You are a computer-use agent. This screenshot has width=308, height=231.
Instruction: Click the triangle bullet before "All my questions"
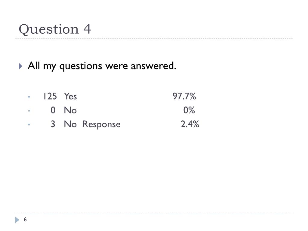click(x=21, y=66)
